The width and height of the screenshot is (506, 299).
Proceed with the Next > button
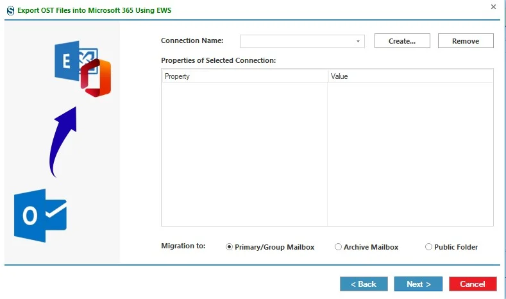[418, 284]
